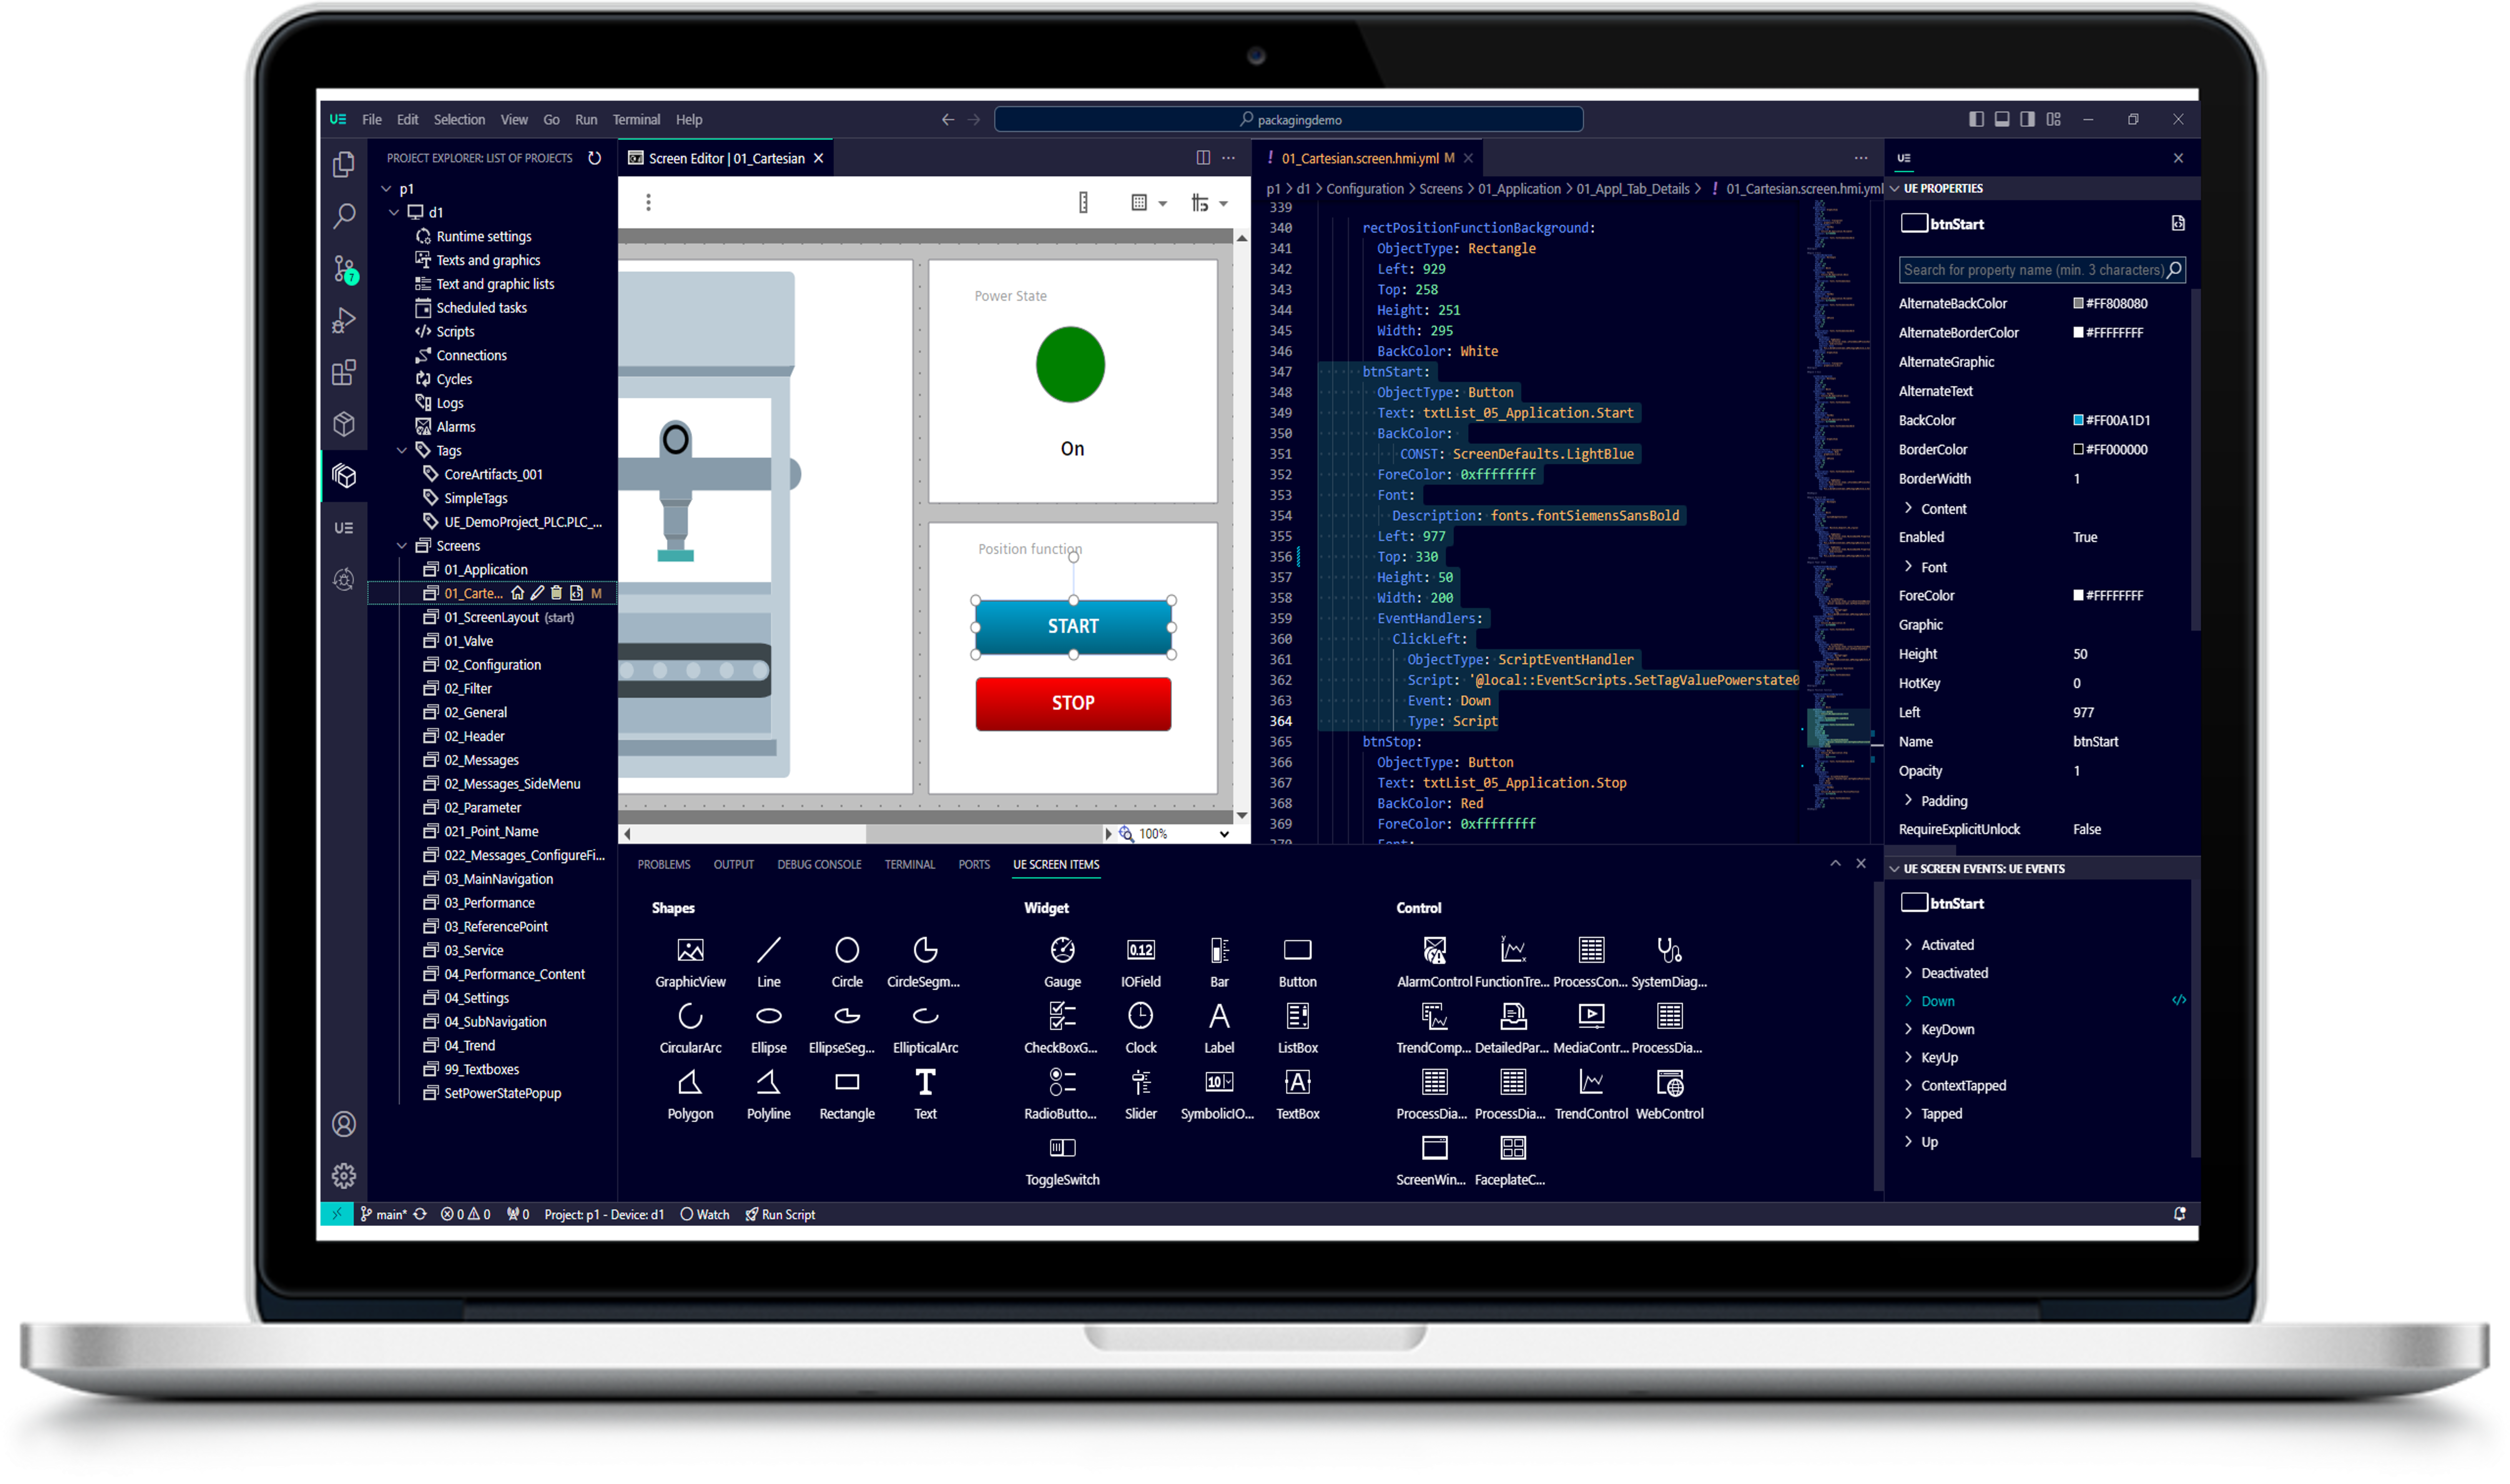Image resolution: width=2510 pixels, height=1484 pixels.
Task: Select the TrendControl control
Action: tap(1591, 1095)
